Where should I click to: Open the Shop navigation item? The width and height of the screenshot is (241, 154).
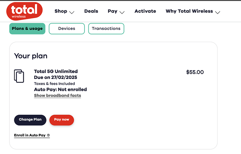pyautogui.click(x=61, y=11)
